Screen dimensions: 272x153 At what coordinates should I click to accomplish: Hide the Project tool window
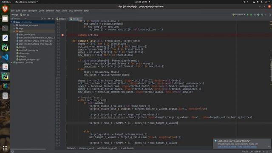53,19
